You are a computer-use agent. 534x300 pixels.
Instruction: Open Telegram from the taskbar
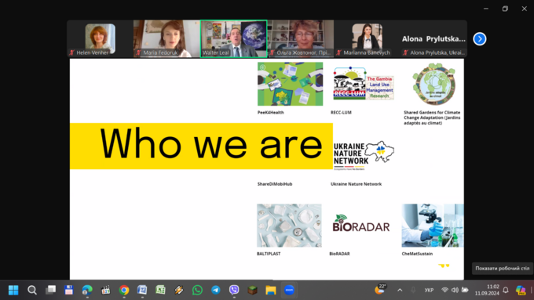tap(216, 290)
